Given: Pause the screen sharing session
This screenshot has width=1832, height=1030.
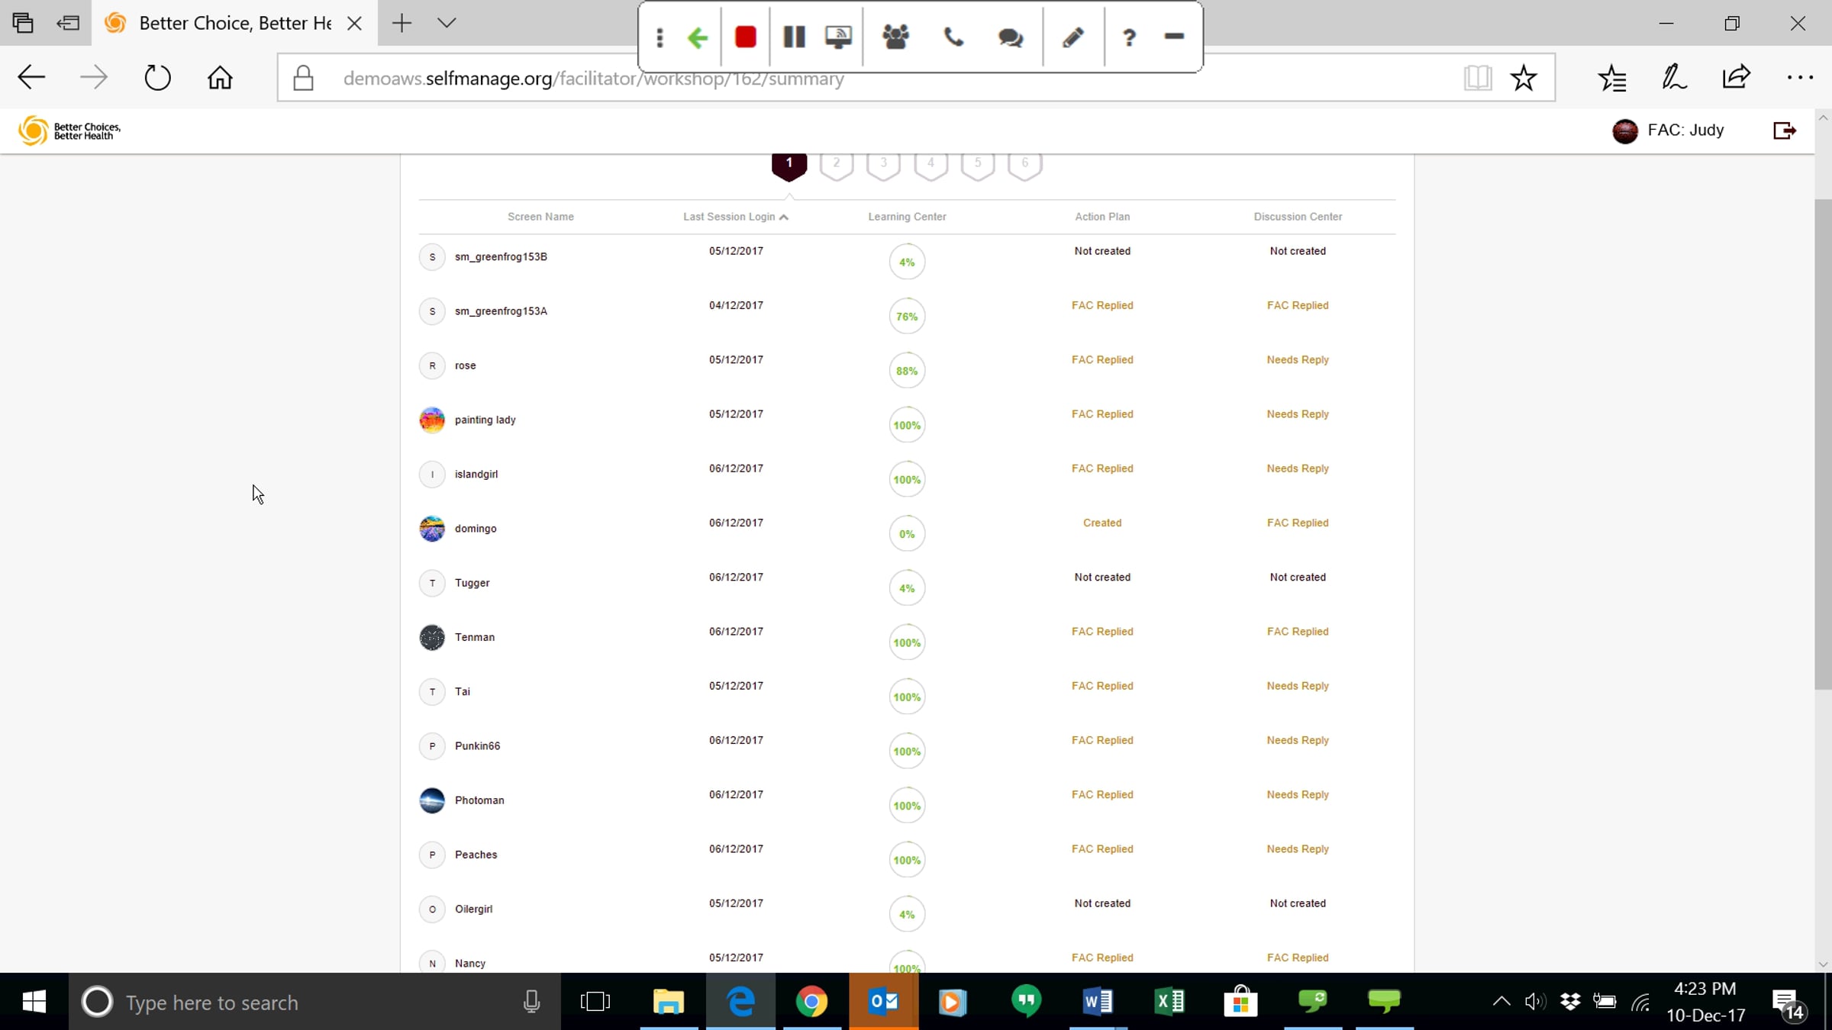Looking at the screenshot, I should (x=794, y=37).
